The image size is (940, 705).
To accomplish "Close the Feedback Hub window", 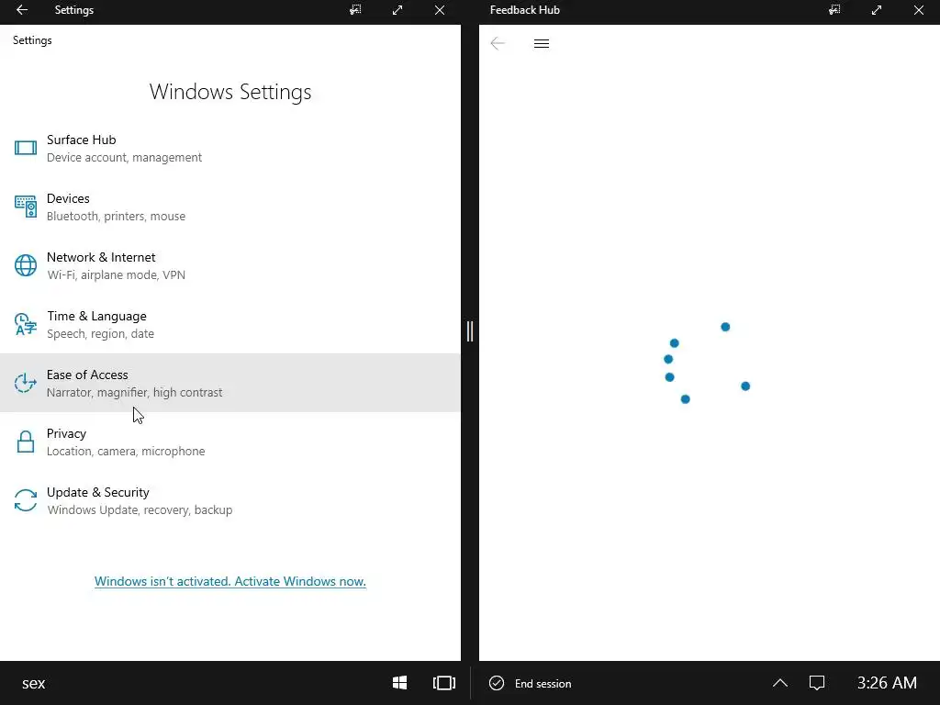I will [x=918, y=10].
